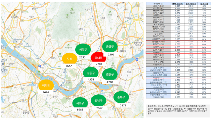Click the orange 여의도 bubble marker
The height and width of the screenshot is (120, 215).
[46, 85]
